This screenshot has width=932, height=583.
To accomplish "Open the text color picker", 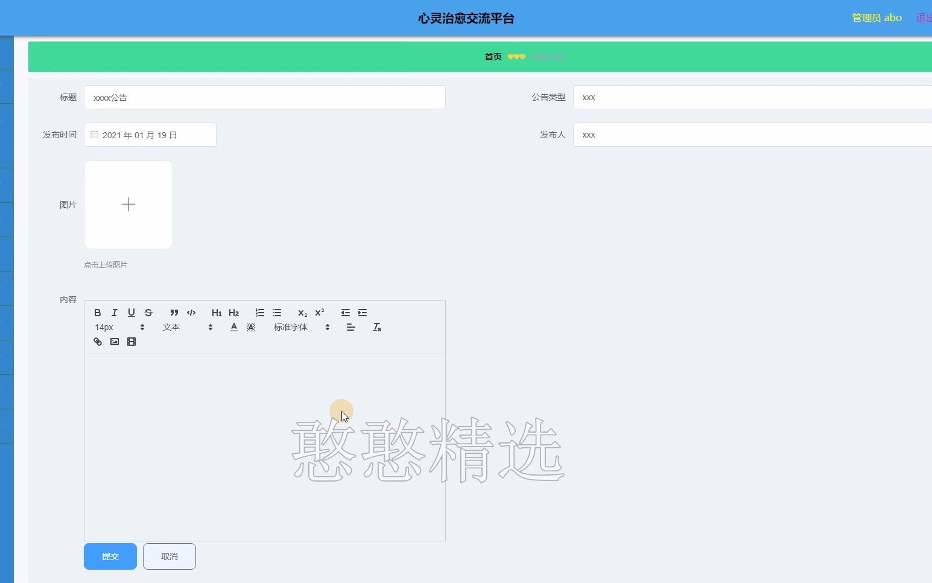I will pyautogui.click(x=234, y=327).
